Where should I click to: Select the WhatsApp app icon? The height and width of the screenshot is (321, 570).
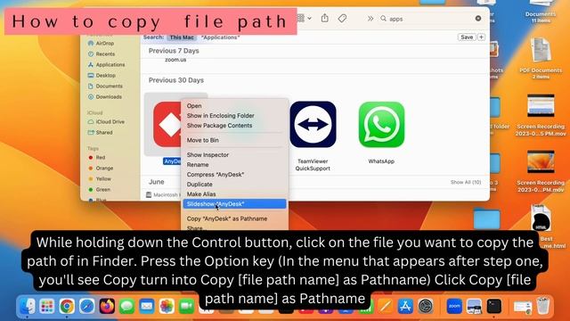click(381, 125)
